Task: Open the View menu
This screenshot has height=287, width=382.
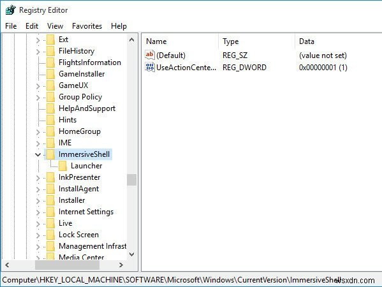Action: point(55,26)
